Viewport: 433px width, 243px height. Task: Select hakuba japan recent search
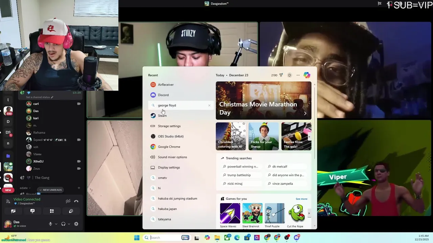coord(181,209)
